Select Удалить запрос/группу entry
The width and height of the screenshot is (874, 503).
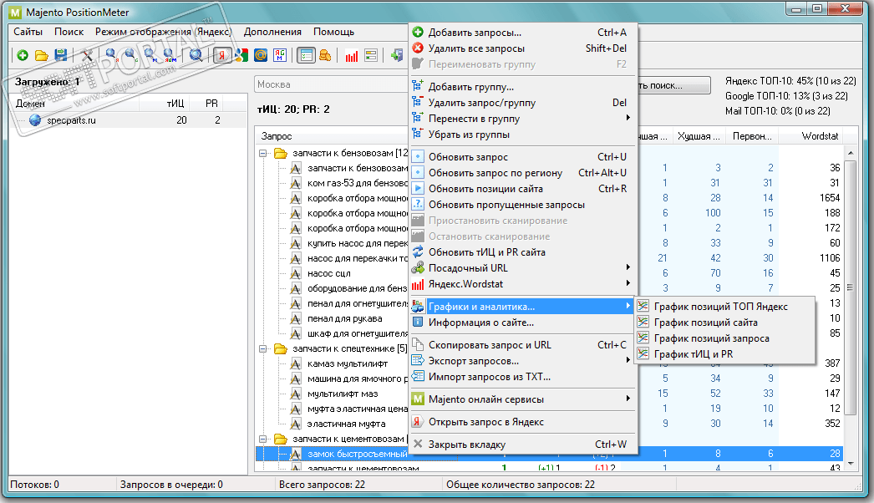click(x=523, y=103)
